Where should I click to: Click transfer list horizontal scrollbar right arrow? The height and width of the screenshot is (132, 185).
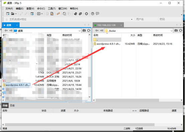pos(181,125)
